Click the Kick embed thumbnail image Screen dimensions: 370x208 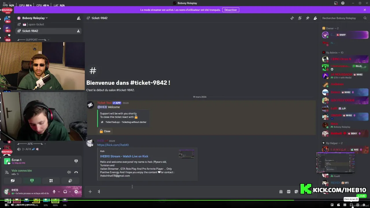pyautogui.click(x=186, y=154)
